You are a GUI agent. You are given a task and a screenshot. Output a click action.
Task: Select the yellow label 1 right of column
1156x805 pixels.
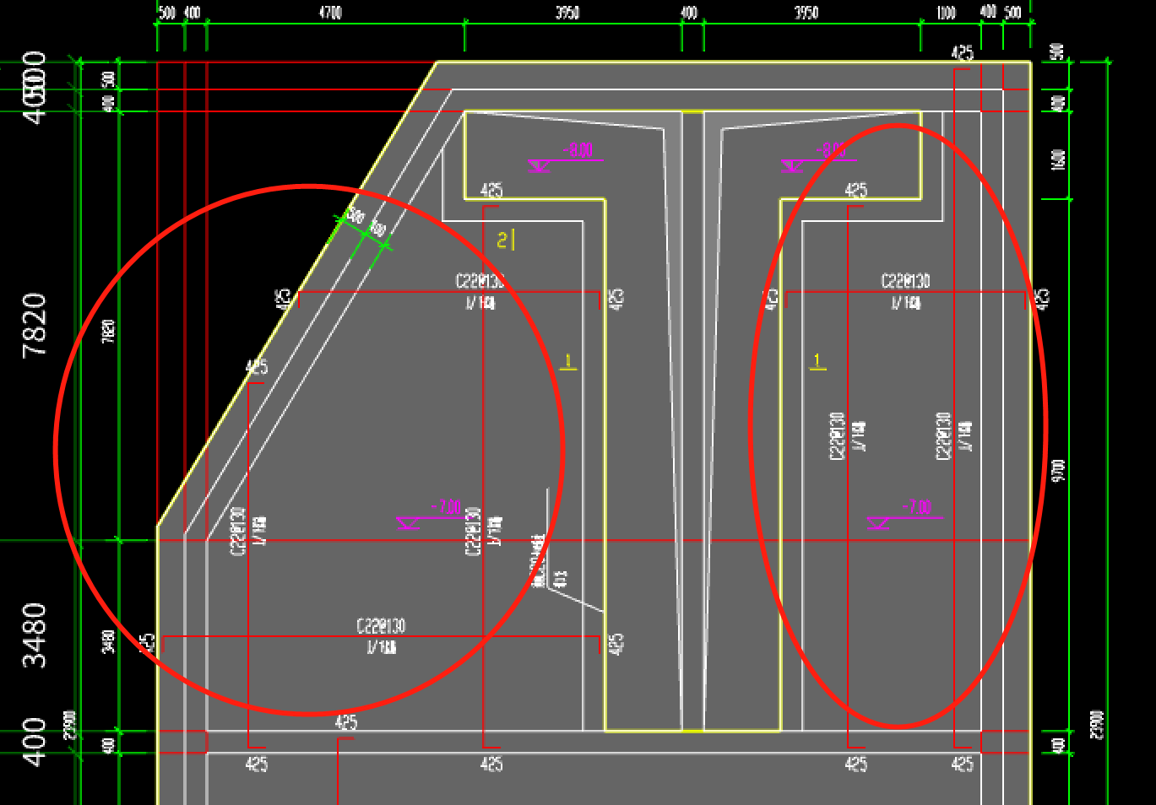(817, 362)
